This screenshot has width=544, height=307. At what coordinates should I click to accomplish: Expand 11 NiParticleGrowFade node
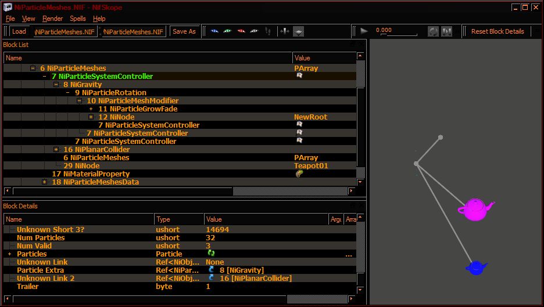click(x=91, y=109)
